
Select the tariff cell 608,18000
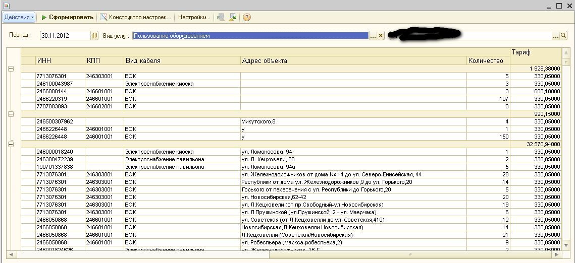click(x=536, y=92)
